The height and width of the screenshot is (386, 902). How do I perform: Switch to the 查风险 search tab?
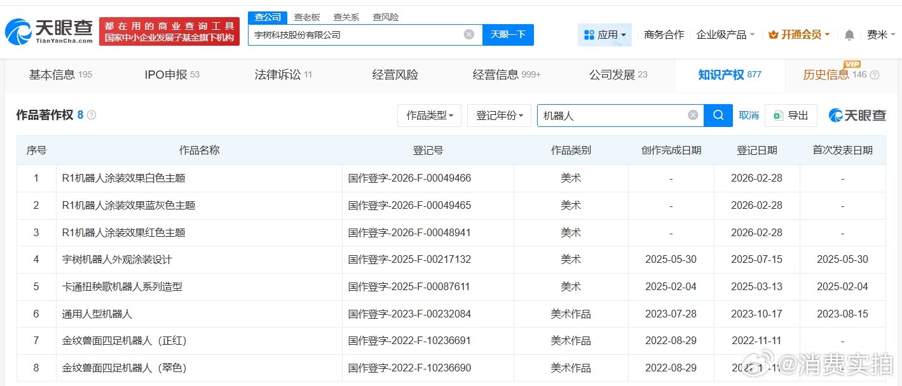[x=386, y=17]
